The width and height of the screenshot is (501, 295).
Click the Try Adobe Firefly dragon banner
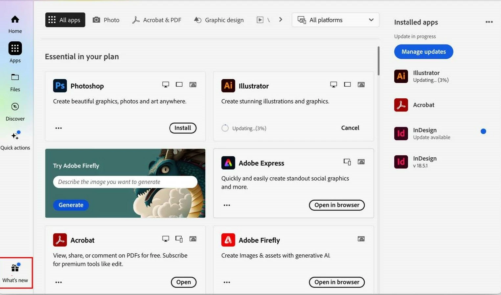coord(125,183)
